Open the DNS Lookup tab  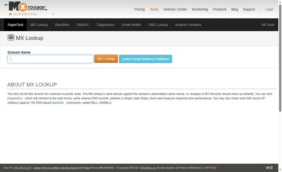tap(158, 25)
